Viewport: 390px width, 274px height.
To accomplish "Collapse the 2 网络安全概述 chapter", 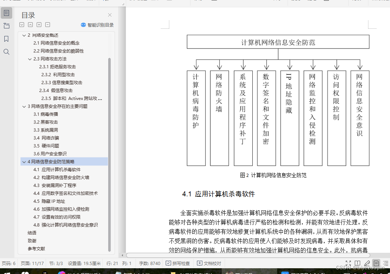I will (x=24, y=35).
